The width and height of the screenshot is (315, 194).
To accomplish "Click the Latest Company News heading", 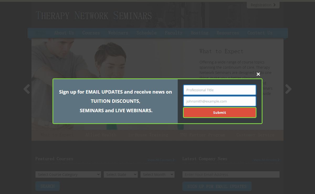I will (x=205, y=159).
